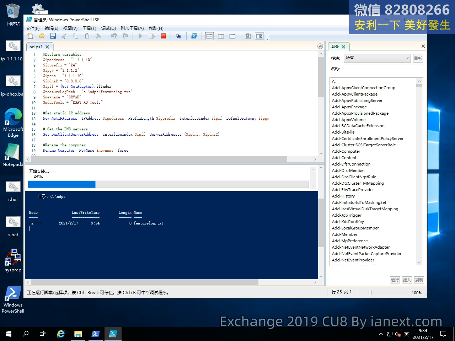
Task: Click the 插入 button
Action: pos(407,280)
